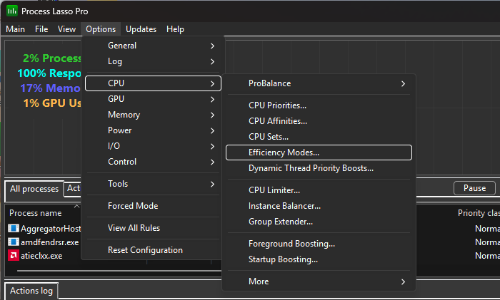This screenshot has width=500, height=300.
Task: Open the Main menu
Action: pyautogui.click(x=15, y=29)
